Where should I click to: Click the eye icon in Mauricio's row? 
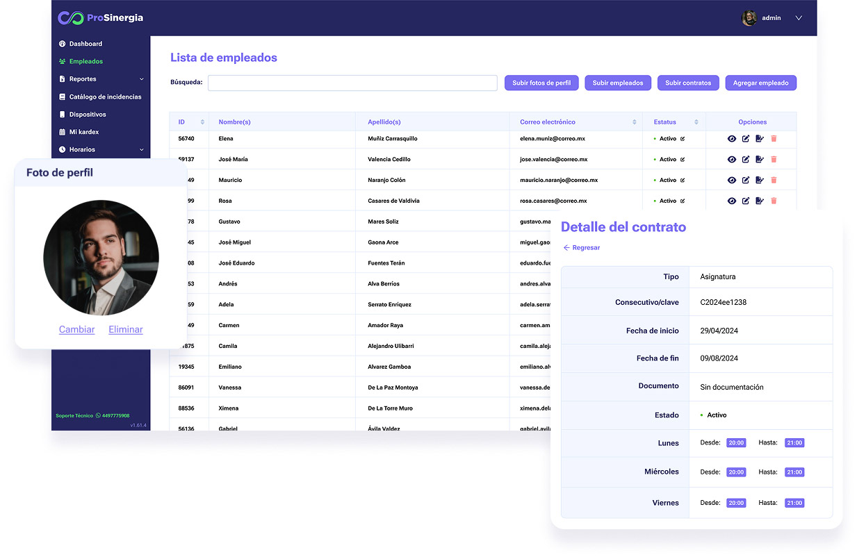click(x=731, y=181)
